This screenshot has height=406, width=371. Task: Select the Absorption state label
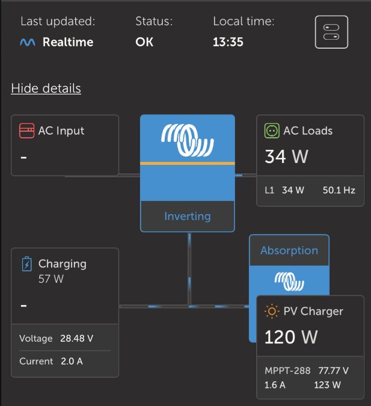289,250
